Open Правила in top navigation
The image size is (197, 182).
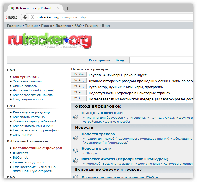pos(63,25)
